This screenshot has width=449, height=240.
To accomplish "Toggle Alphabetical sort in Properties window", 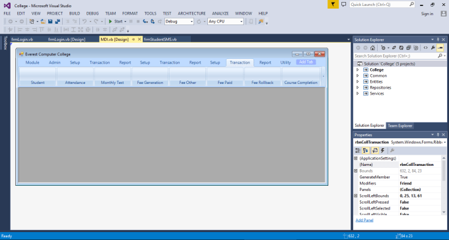I will point(365,150).
